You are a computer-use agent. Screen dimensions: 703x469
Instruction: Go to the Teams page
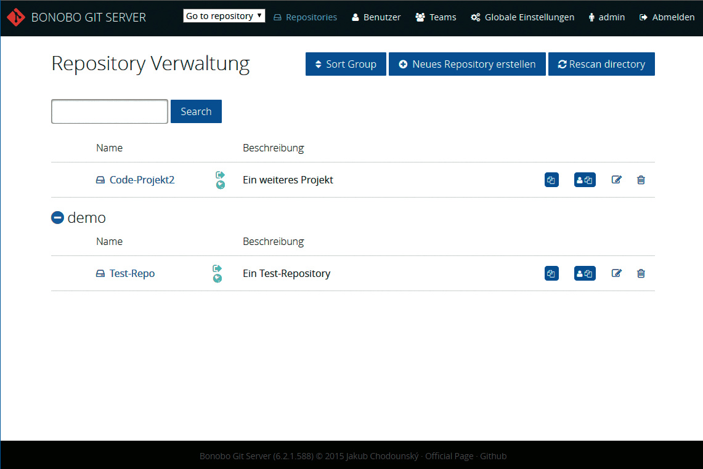436,17
